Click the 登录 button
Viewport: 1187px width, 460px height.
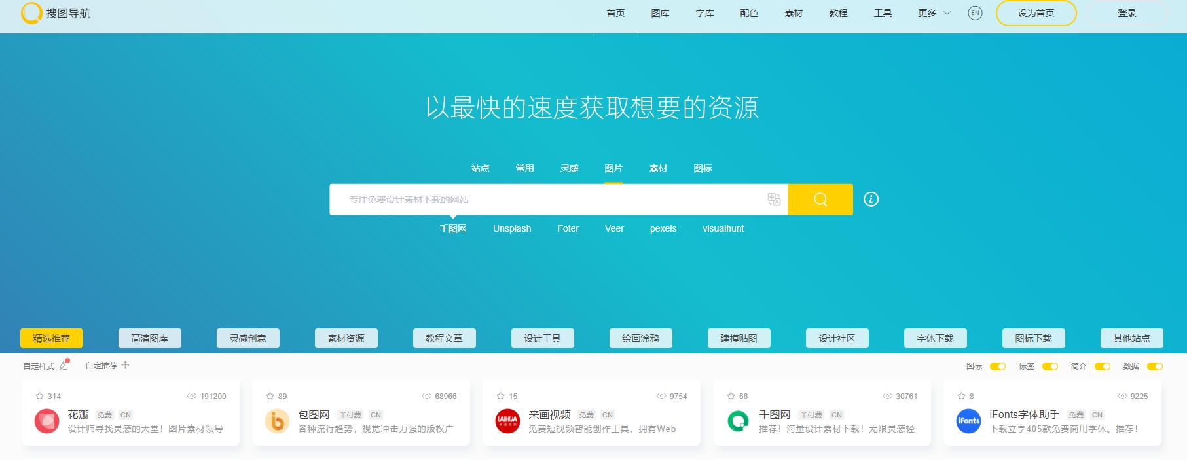[1127, 13]
